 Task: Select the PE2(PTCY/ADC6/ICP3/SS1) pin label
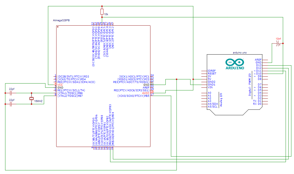[132, 90]
